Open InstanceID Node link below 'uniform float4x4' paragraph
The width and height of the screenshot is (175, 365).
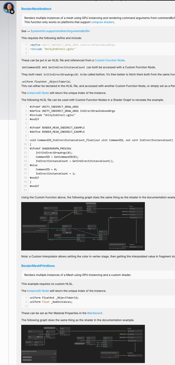[38, 93]
